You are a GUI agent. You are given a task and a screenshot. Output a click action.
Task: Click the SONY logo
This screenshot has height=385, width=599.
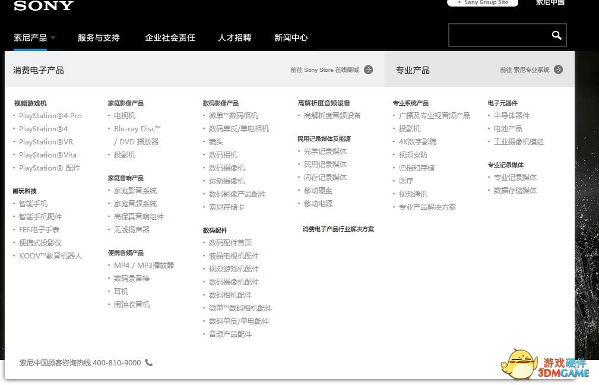43,5
